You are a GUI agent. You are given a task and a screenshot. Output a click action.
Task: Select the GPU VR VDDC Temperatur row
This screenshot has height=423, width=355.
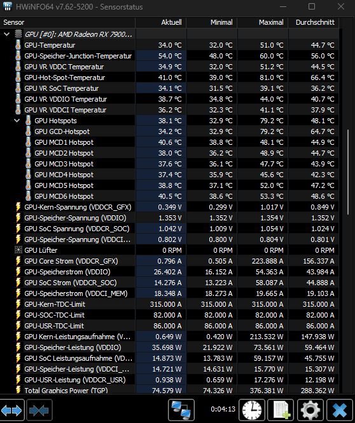click(169, 67)
